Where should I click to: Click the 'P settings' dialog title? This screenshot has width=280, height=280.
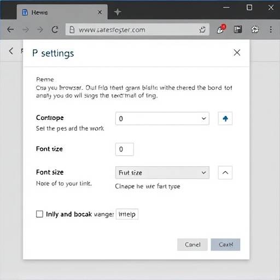point(53,54)
